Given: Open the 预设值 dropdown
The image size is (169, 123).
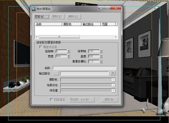Looking at the screenshot, I should (x=88, y=91).
